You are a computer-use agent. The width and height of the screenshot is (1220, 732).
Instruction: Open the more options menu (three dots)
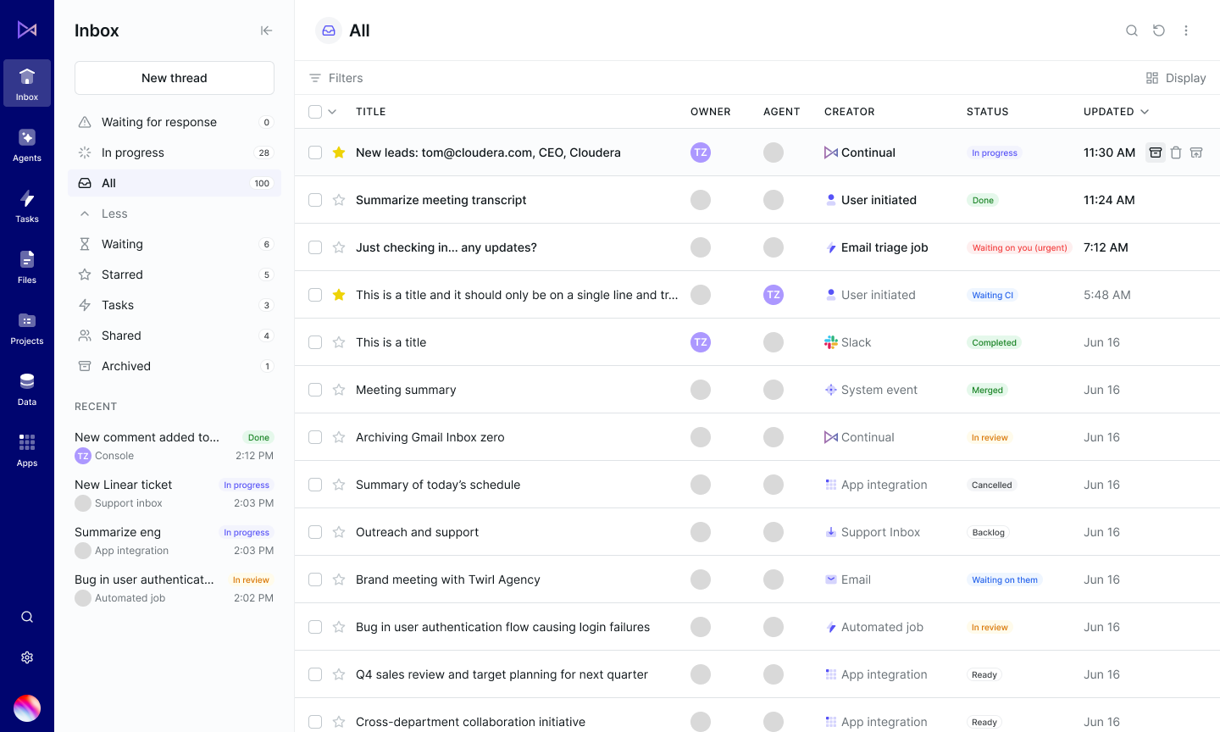coord(1186,30)
